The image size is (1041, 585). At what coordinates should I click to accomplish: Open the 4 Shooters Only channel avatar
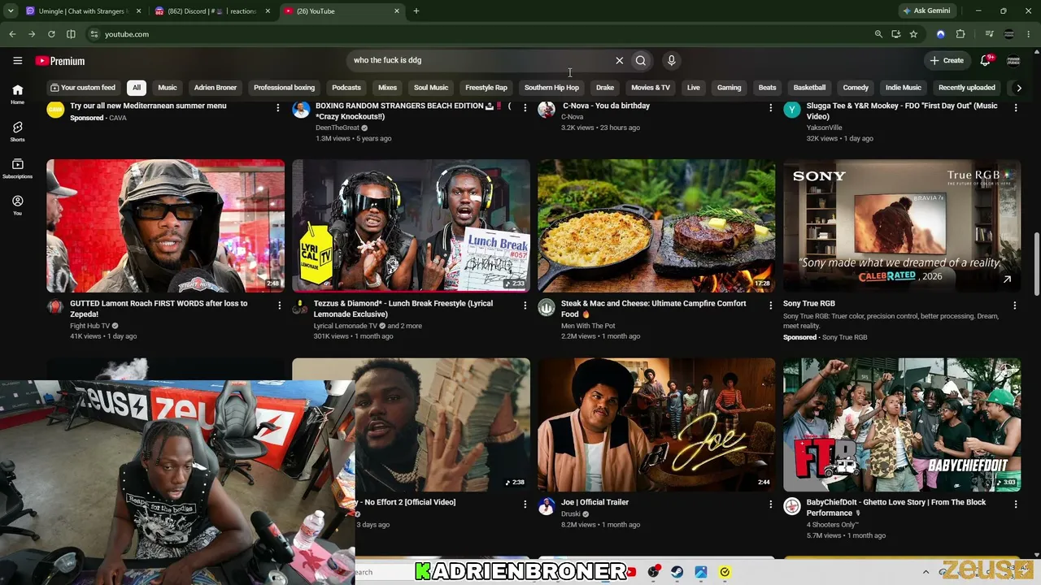tap(792, 506)
